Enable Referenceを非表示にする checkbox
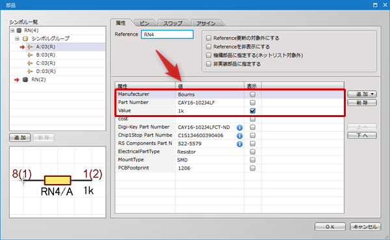This screenshot has height=240, width=390. click(x=209, y=47)
